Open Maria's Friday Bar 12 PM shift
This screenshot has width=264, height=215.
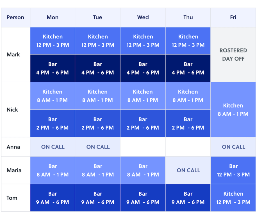[233, 170]
